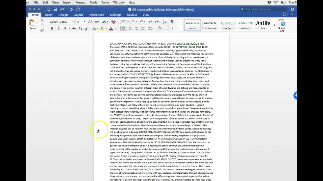The image size is (323, 181).
Task: Click the Wi-Fi icon in menu bar
Action: (276, 2)
